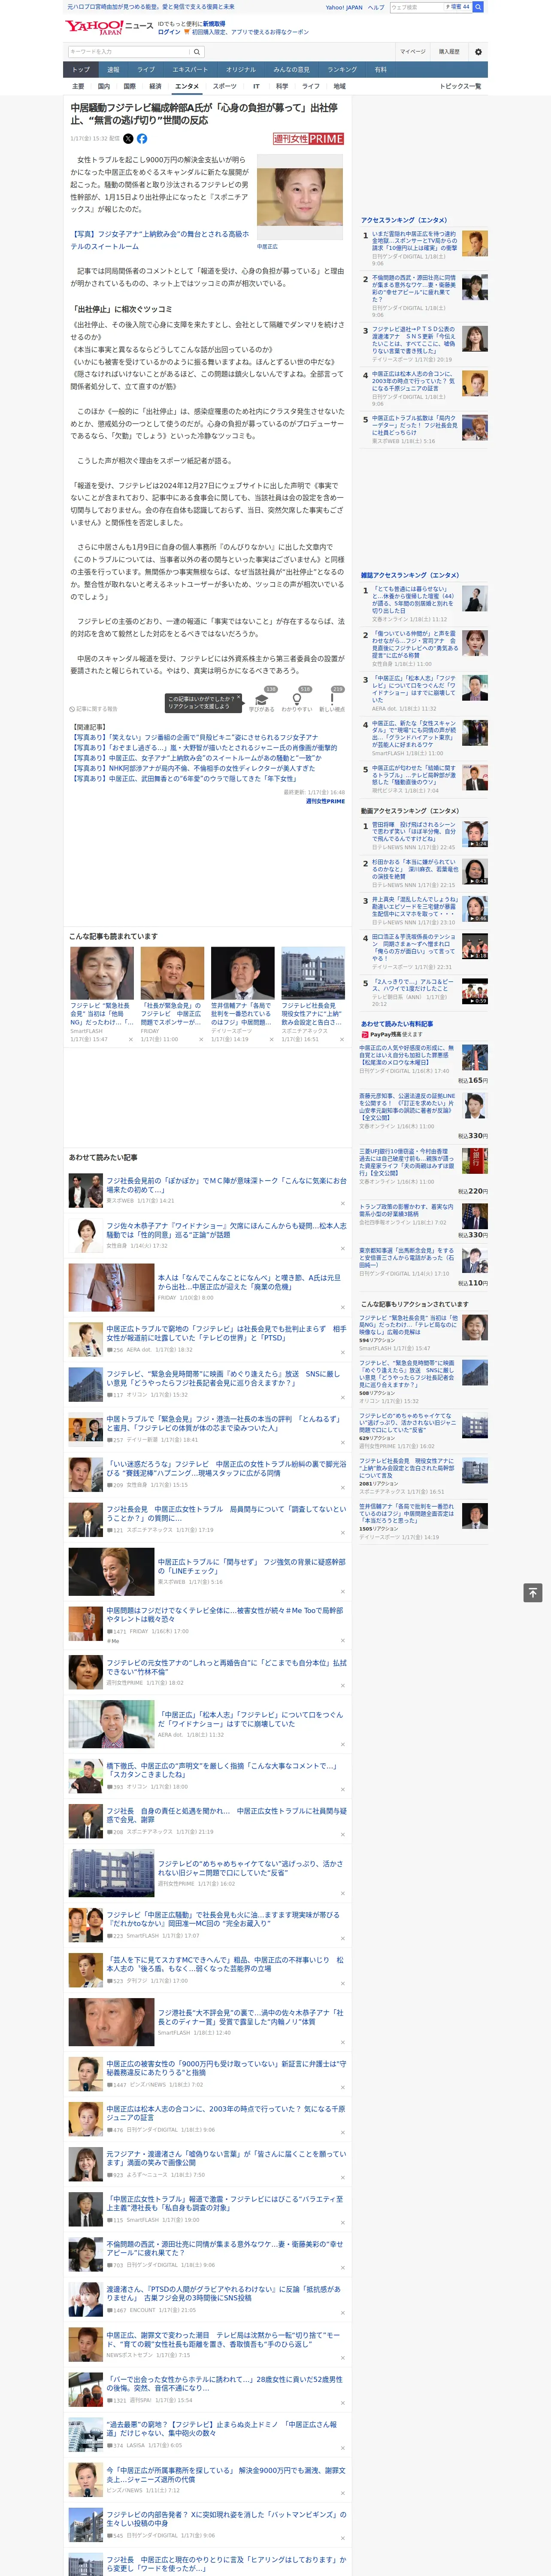Click the scroll-to-top arrow button

click(x=533, y=1592)
